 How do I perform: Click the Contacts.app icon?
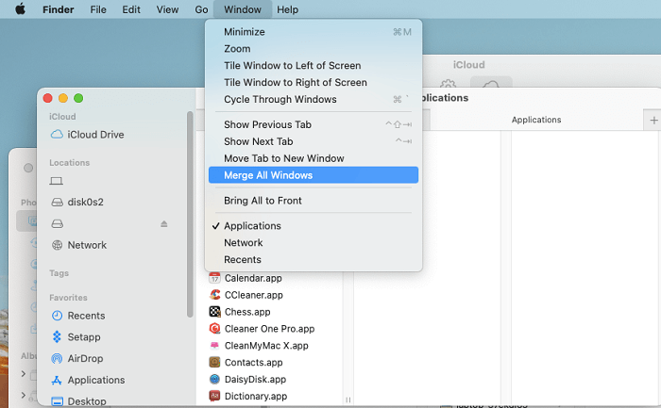coord(214,362)
